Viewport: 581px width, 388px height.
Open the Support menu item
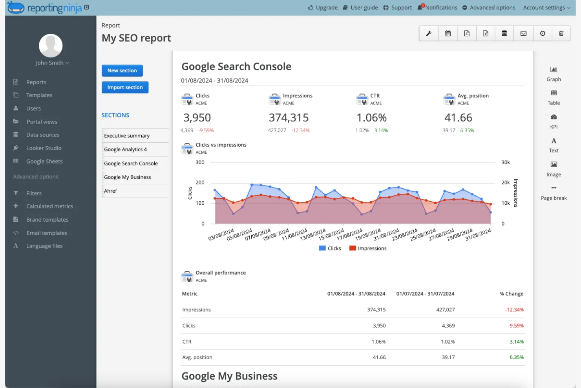tap(397, 7)
